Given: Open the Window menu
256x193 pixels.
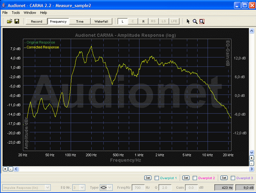Looking at the screenshot, I should click(x=30, y=13).
